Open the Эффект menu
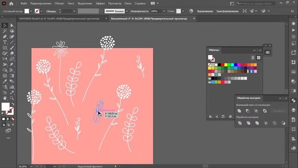Image resolution: width=298 pixels, height=168 pixels. [x=100, y=3]
